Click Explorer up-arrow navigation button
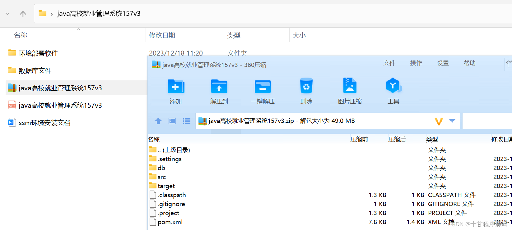512x230 pixels. [23, 14]
